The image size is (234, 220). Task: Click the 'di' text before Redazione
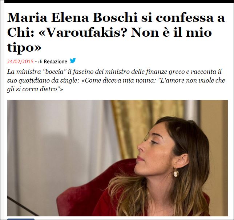click(x=40, y=61)
